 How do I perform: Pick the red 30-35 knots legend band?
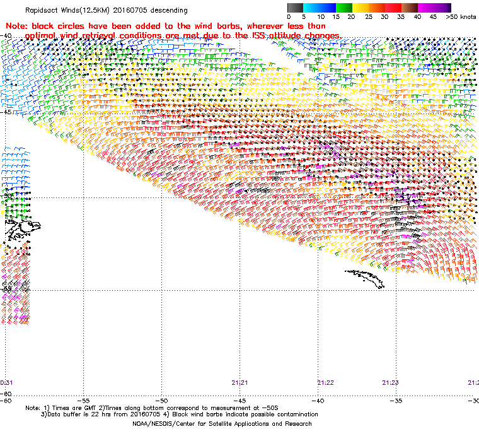tap(393, 8)
